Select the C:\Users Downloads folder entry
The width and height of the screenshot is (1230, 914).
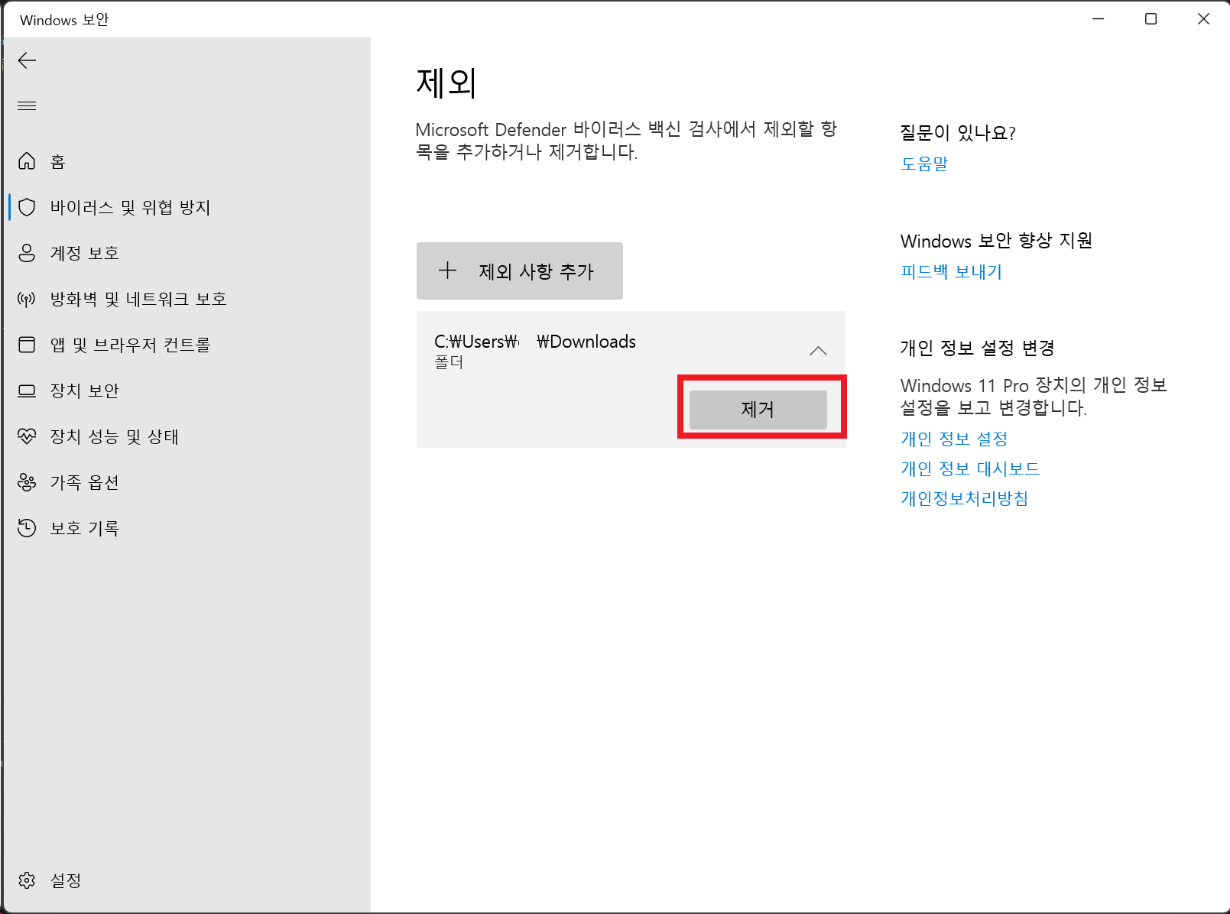(x=631, y=350)
